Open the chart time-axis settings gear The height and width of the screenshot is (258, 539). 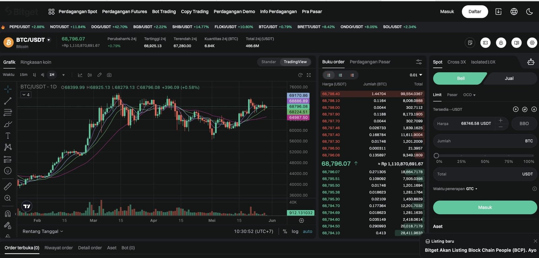point(302,221)
